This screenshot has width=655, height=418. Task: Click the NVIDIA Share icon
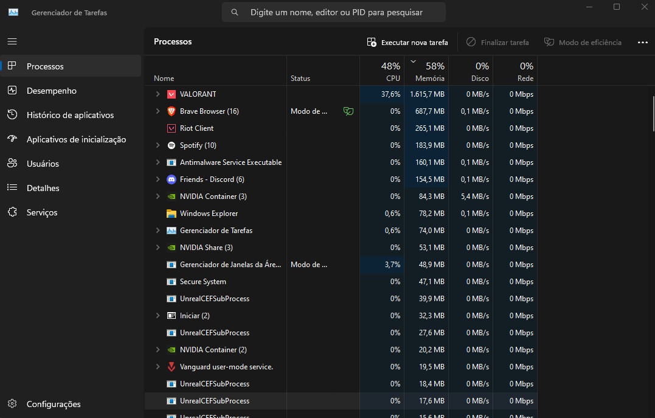172,248
